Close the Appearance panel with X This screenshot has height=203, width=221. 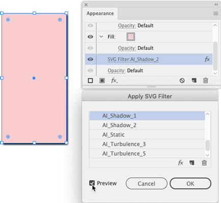click(x=86, y=5)
